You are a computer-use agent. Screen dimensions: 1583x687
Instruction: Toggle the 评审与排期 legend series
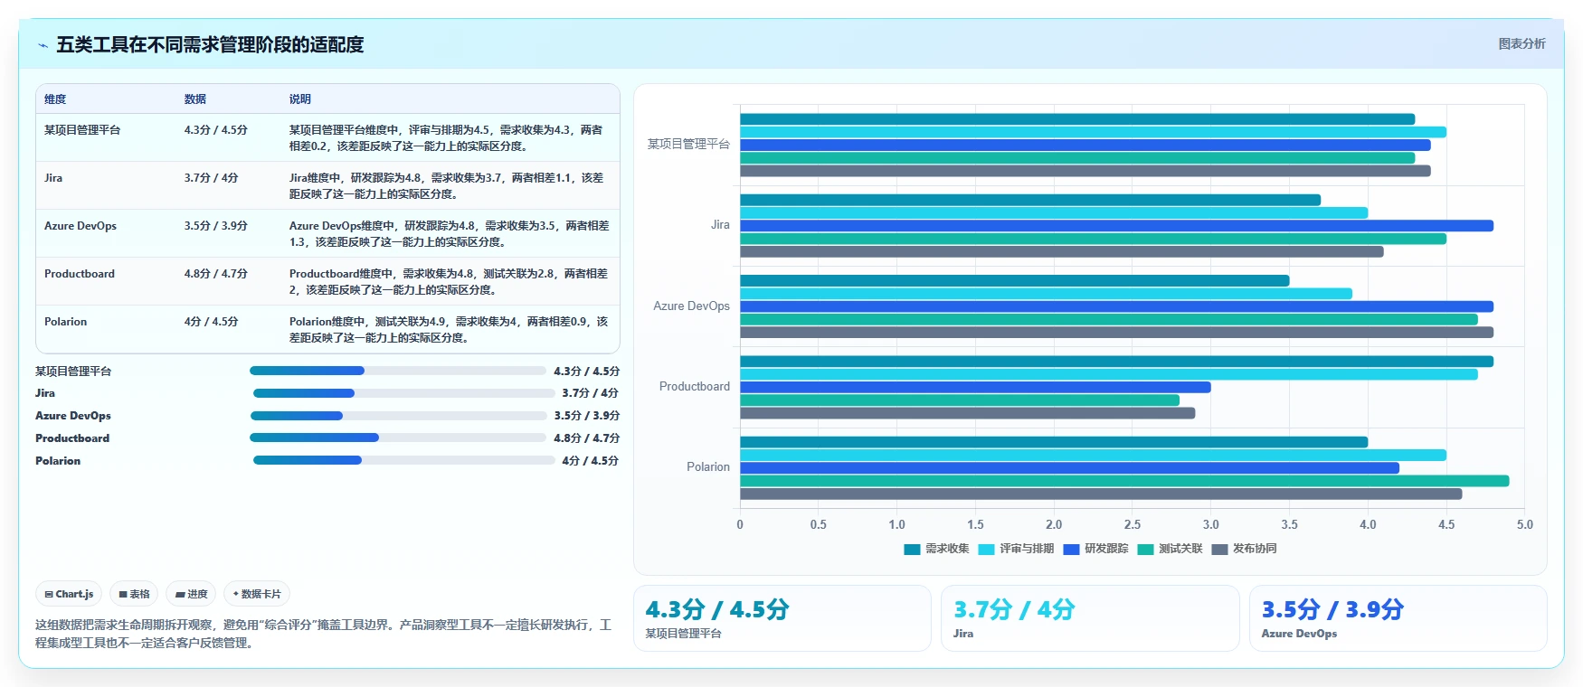click(x=1016, y=549)
